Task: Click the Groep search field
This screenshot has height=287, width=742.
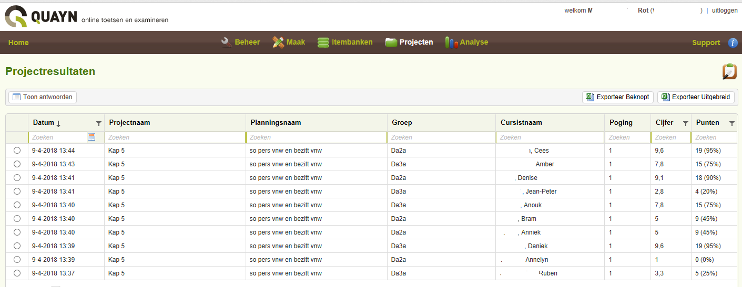Action: pos(441,137)
